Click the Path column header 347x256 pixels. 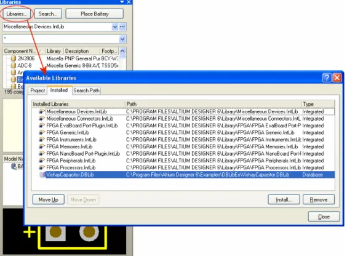coord(213,104)
